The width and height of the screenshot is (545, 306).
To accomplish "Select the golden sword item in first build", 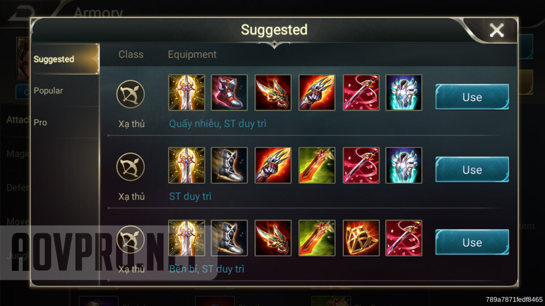I will (187, 92).
